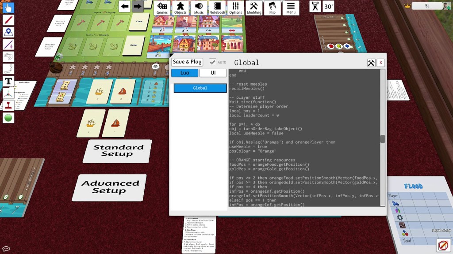Select the Grab hand tool
The image size is (453, 254).
click(8, 7)
